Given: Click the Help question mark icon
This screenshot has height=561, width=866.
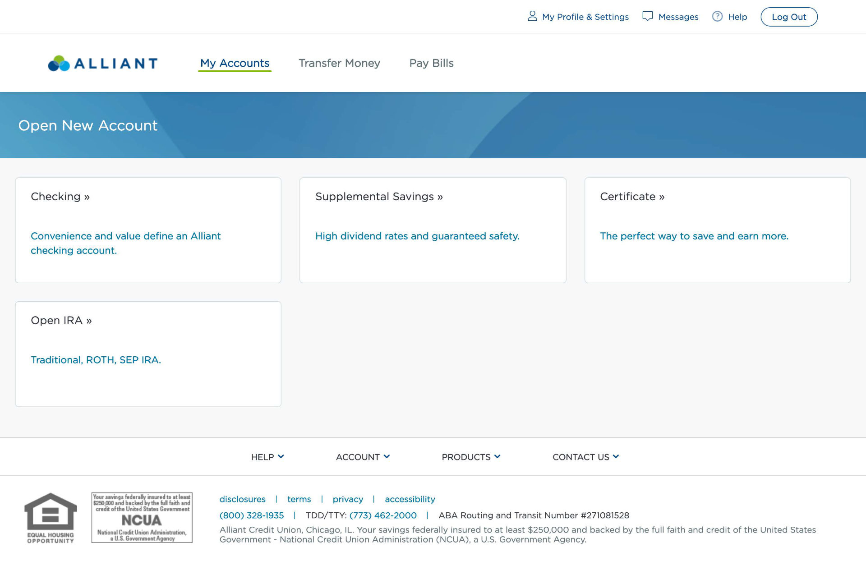Looking at the screenshot, I should click(717, 16).
